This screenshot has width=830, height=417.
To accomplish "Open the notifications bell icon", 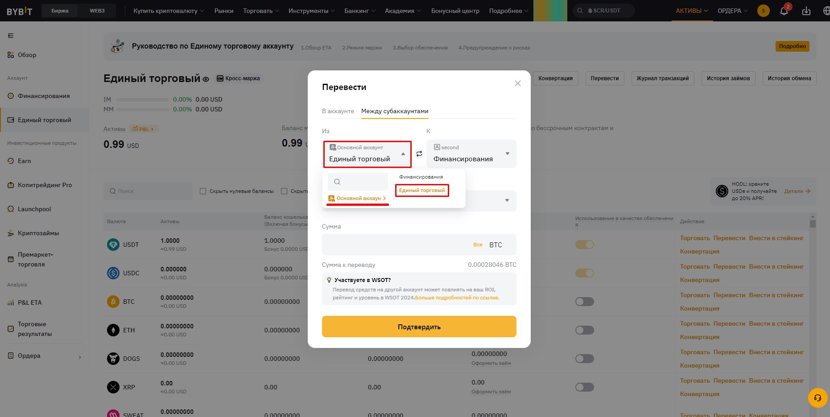I will [784, 11].
